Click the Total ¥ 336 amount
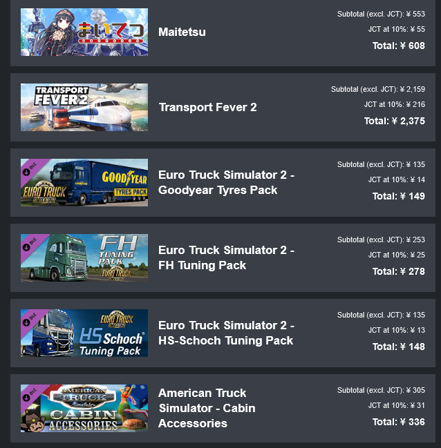441x448 pixels. (398, 422)
